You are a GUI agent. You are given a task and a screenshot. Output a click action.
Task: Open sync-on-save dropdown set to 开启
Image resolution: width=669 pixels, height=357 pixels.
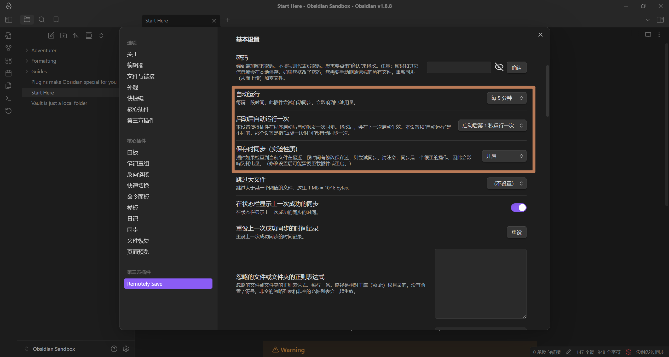(504, 156)
